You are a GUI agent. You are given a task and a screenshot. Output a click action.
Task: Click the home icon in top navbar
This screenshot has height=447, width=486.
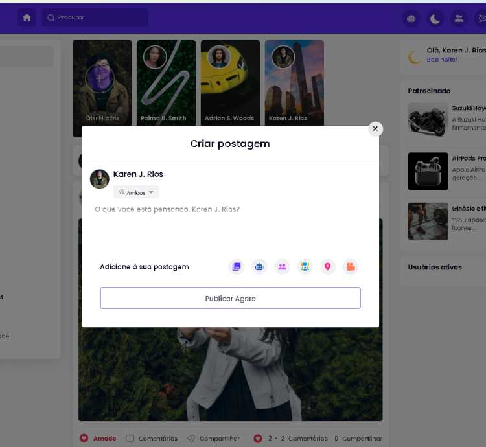point(27,17)
